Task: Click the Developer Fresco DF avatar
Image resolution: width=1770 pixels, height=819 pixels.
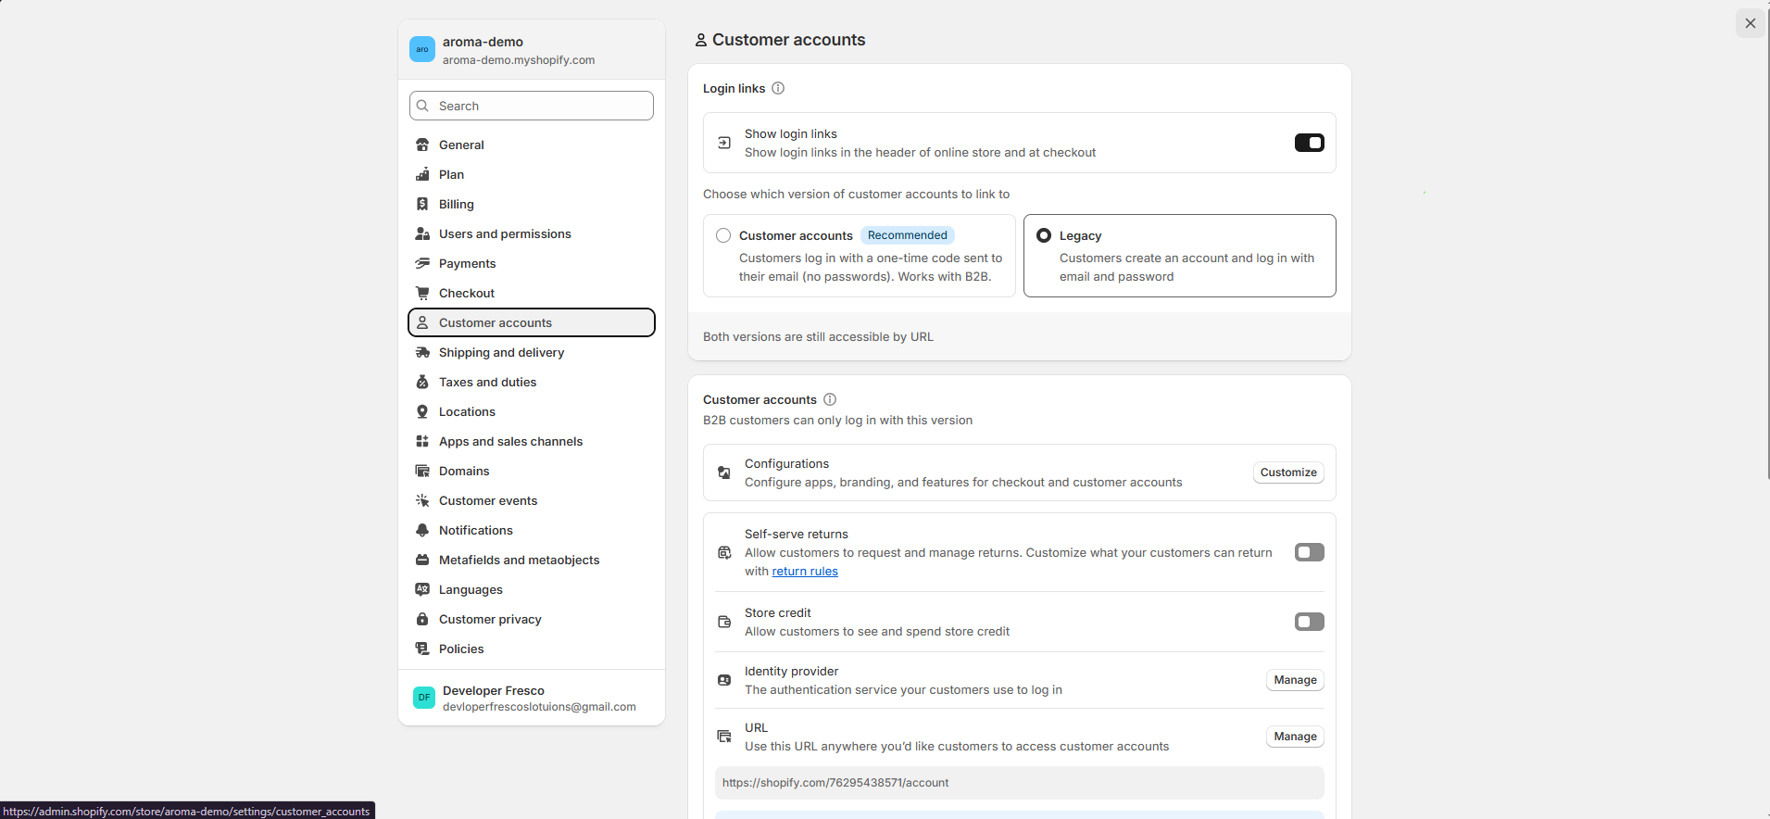Action: coord(424,698)
